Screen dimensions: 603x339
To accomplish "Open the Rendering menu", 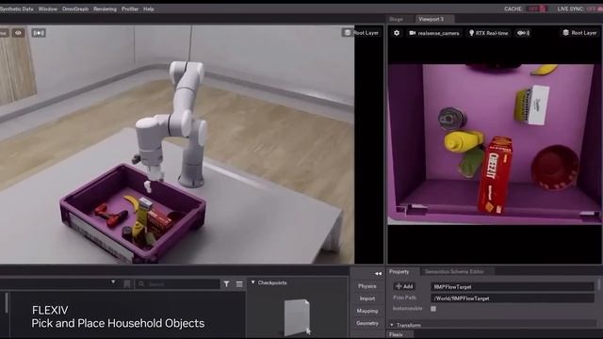I will pos(105,8).
